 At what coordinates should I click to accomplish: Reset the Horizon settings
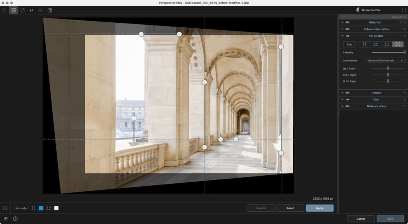(405, 92)
